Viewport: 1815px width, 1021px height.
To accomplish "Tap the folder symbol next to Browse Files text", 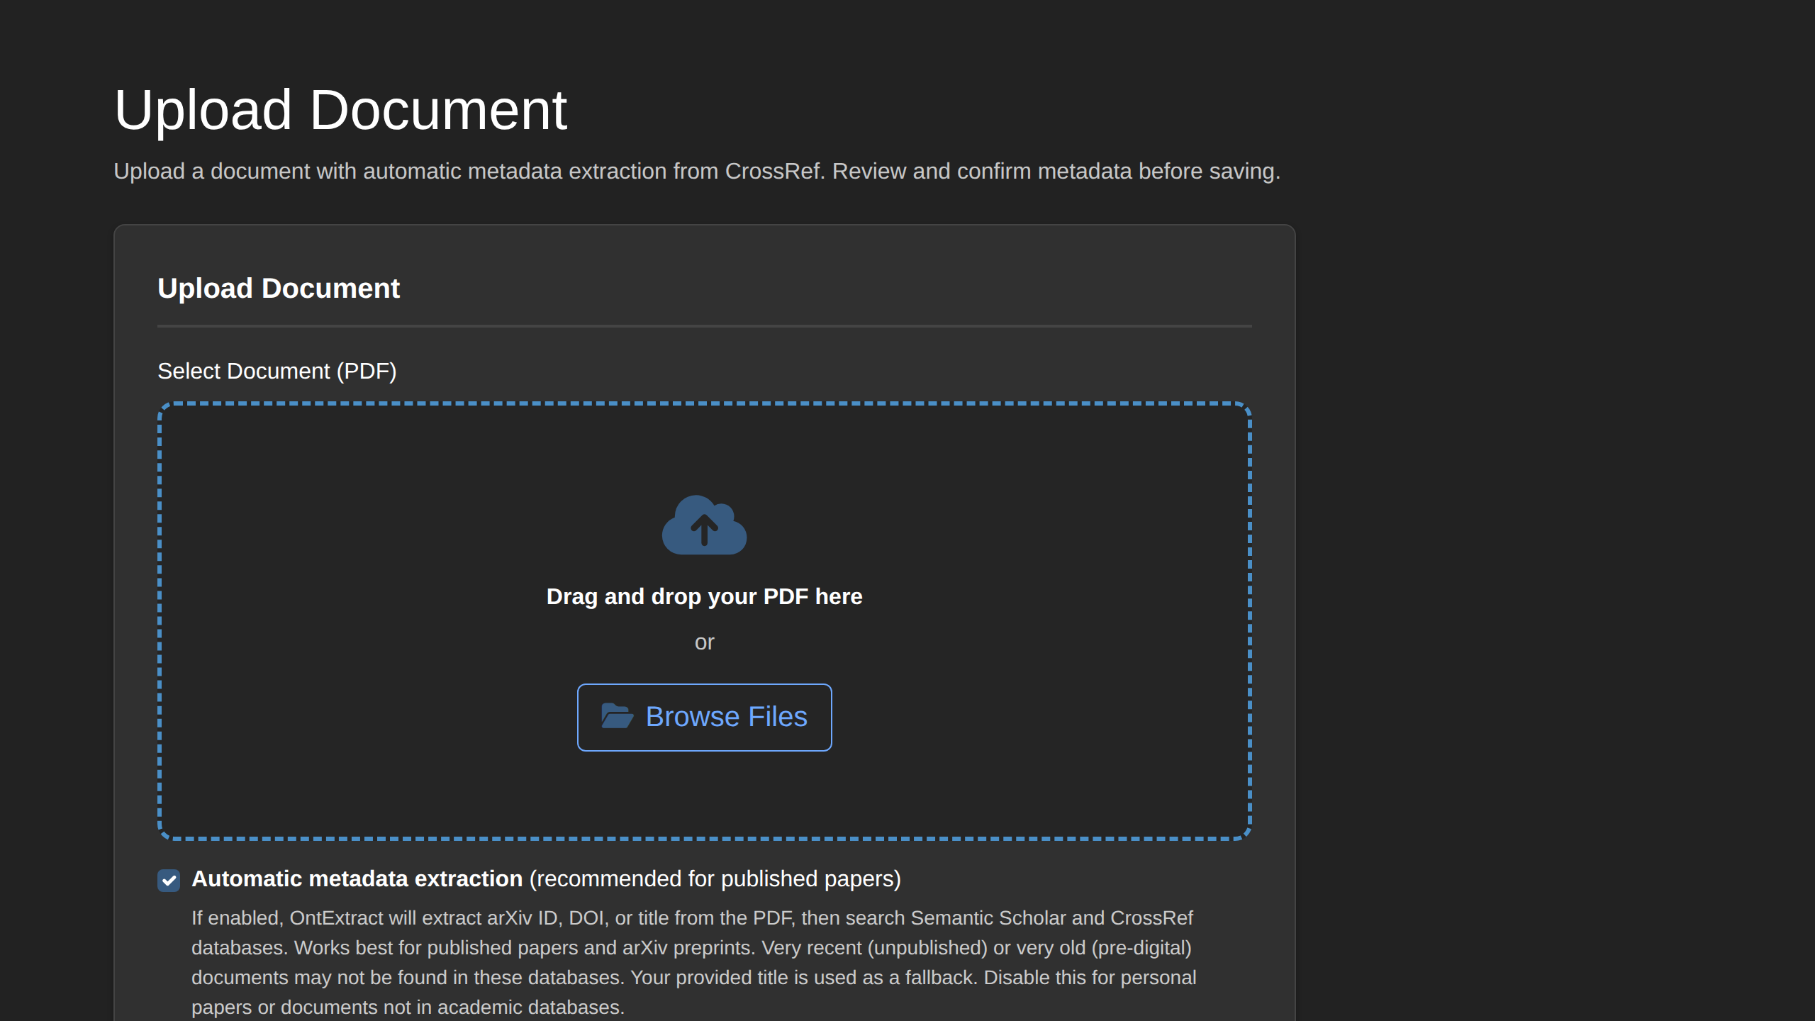I will [x=618, y=717].
